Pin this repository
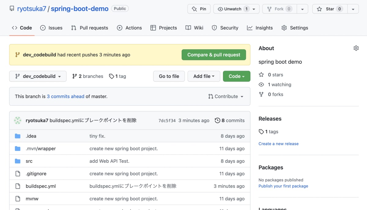The image size is (367, 210). pos(199,9)
